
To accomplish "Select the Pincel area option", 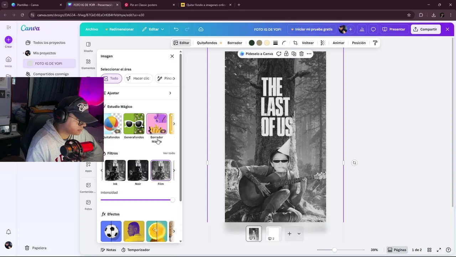I will (x=165, y=79).
